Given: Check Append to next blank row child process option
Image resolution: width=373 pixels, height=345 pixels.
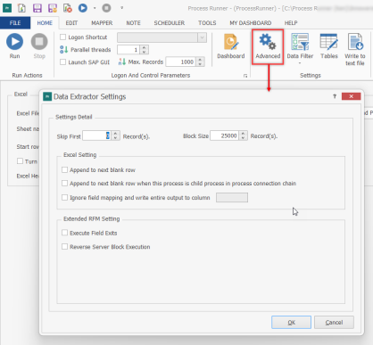Looking at the screenshot, I should (x=64, y=183).
